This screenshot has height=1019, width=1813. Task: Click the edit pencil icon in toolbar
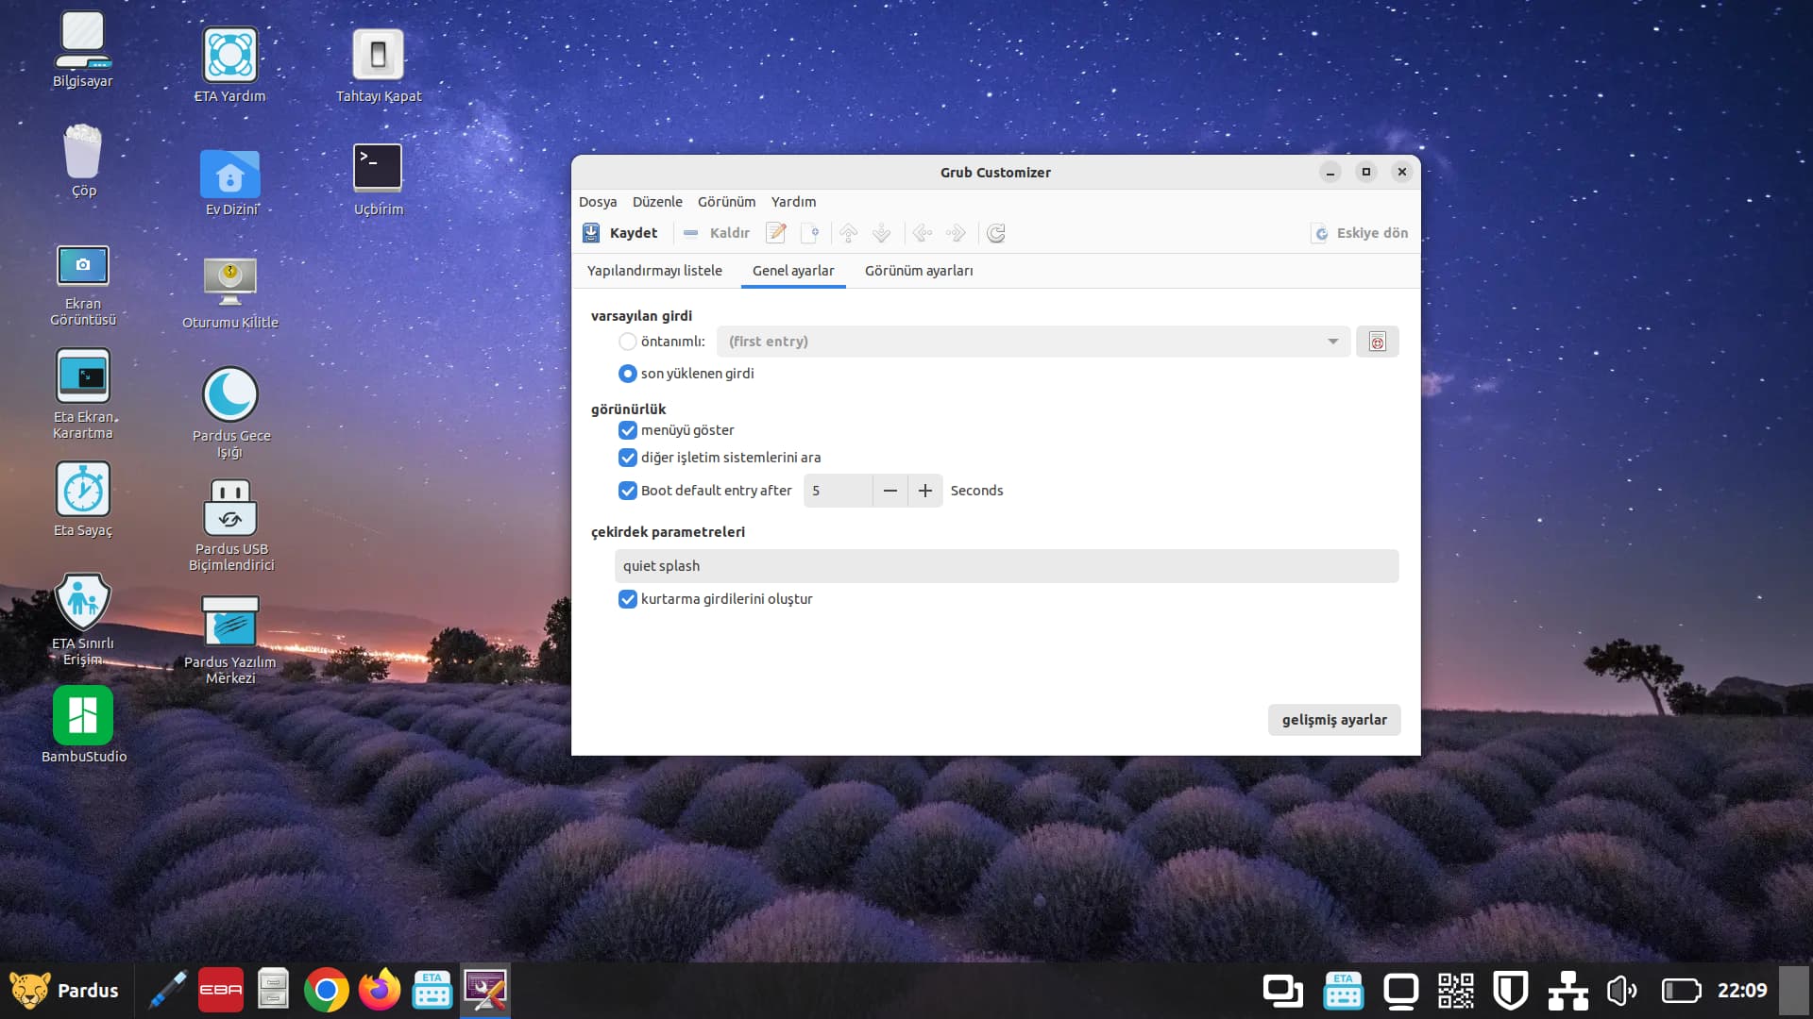(x=776, y=233)
